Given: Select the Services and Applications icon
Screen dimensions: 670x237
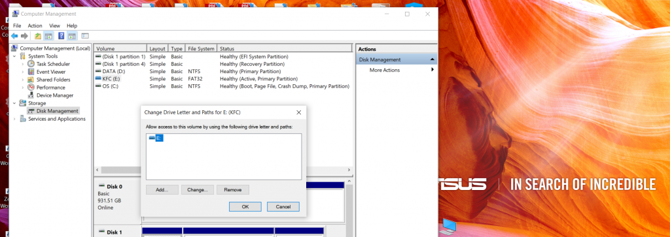Looking at the screenshot, I should coord(23,119).
